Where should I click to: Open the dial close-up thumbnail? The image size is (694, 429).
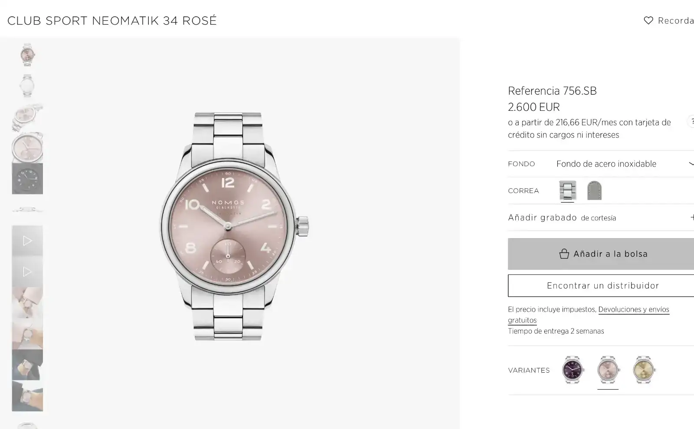27,148
